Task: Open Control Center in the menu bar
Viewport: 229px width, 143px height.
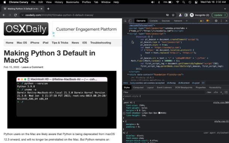Action: [196, 2]
